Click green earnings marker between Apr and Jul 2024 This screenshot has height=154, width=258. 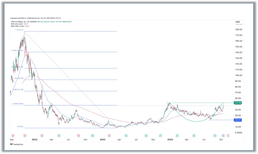pos(194,135)
